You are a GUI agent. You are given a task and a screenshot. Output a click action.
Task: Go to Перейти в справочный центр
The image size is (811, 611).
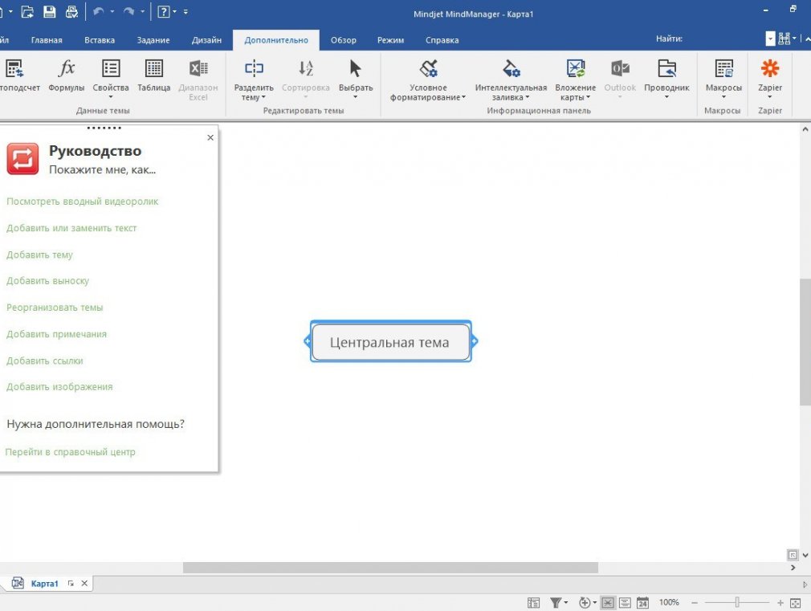pos(70,452)
